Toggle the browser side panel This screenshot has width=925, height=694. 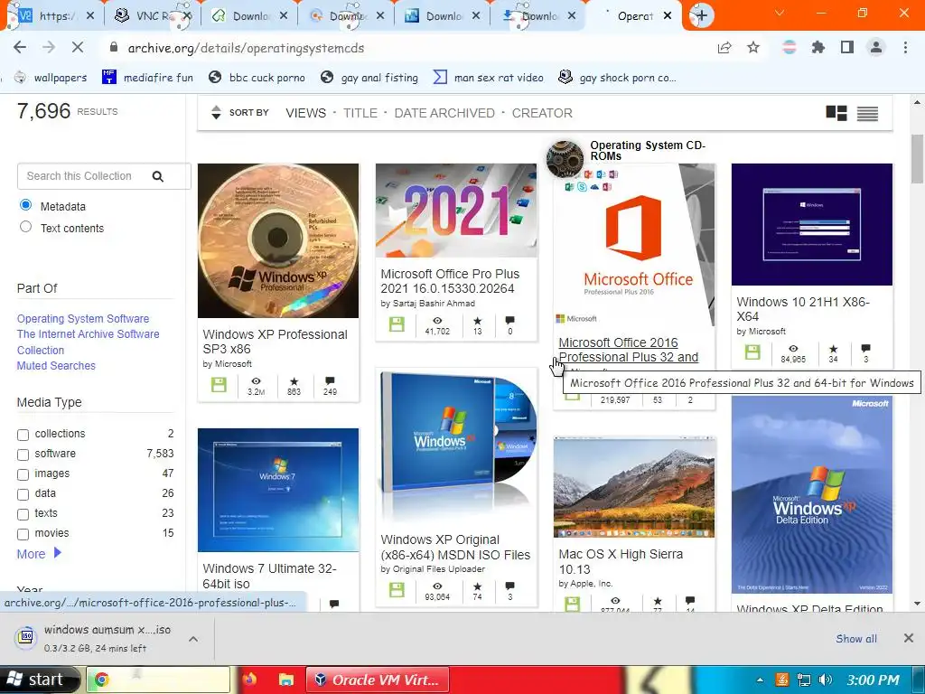[x=847, y=47]
